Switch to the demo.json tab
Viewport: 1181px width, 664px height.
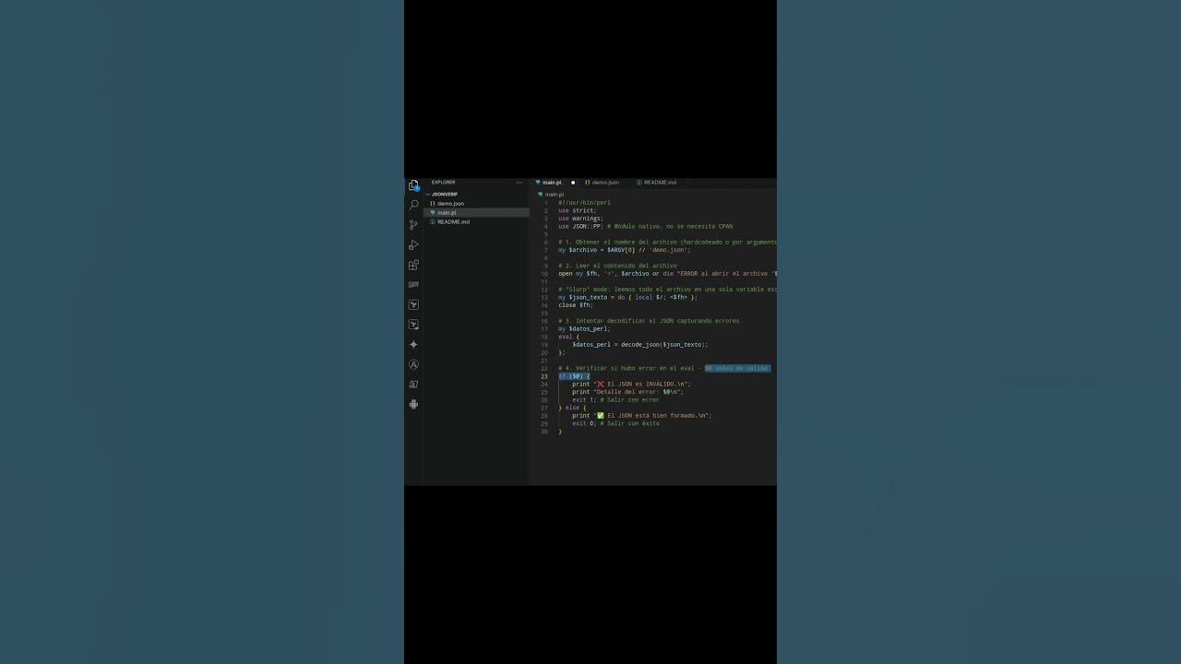click(604, 182)
